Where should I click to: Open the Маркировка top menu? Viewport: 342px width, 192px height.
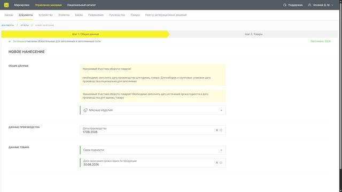(x=21, y=5)
